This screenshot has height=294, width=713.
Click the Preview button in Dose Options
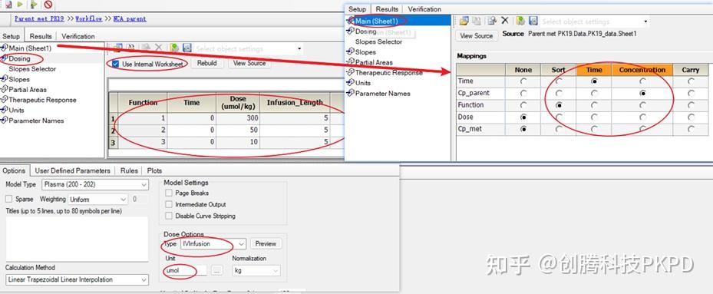[x=266, y=243]
